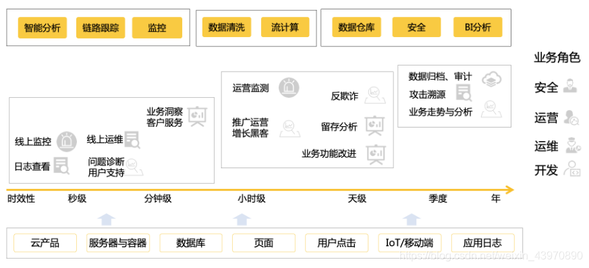Select the document search icon beside 攻击溯源
This screenshot has width=589, height=268.
(464, 93)
